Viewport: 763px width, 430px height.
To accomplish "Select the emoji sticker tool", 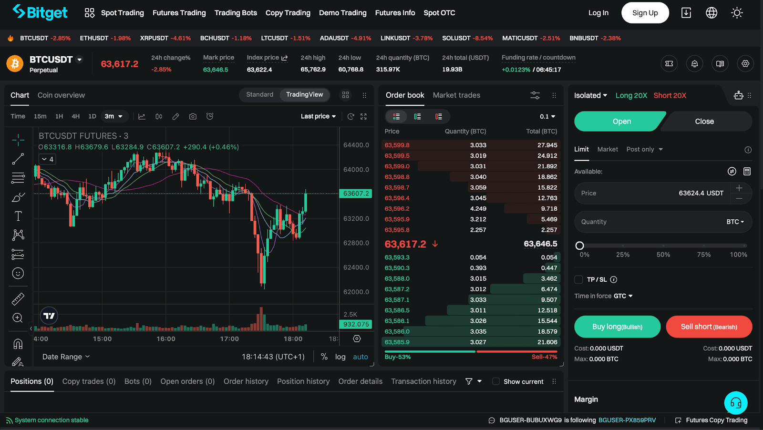I will 18,273.
